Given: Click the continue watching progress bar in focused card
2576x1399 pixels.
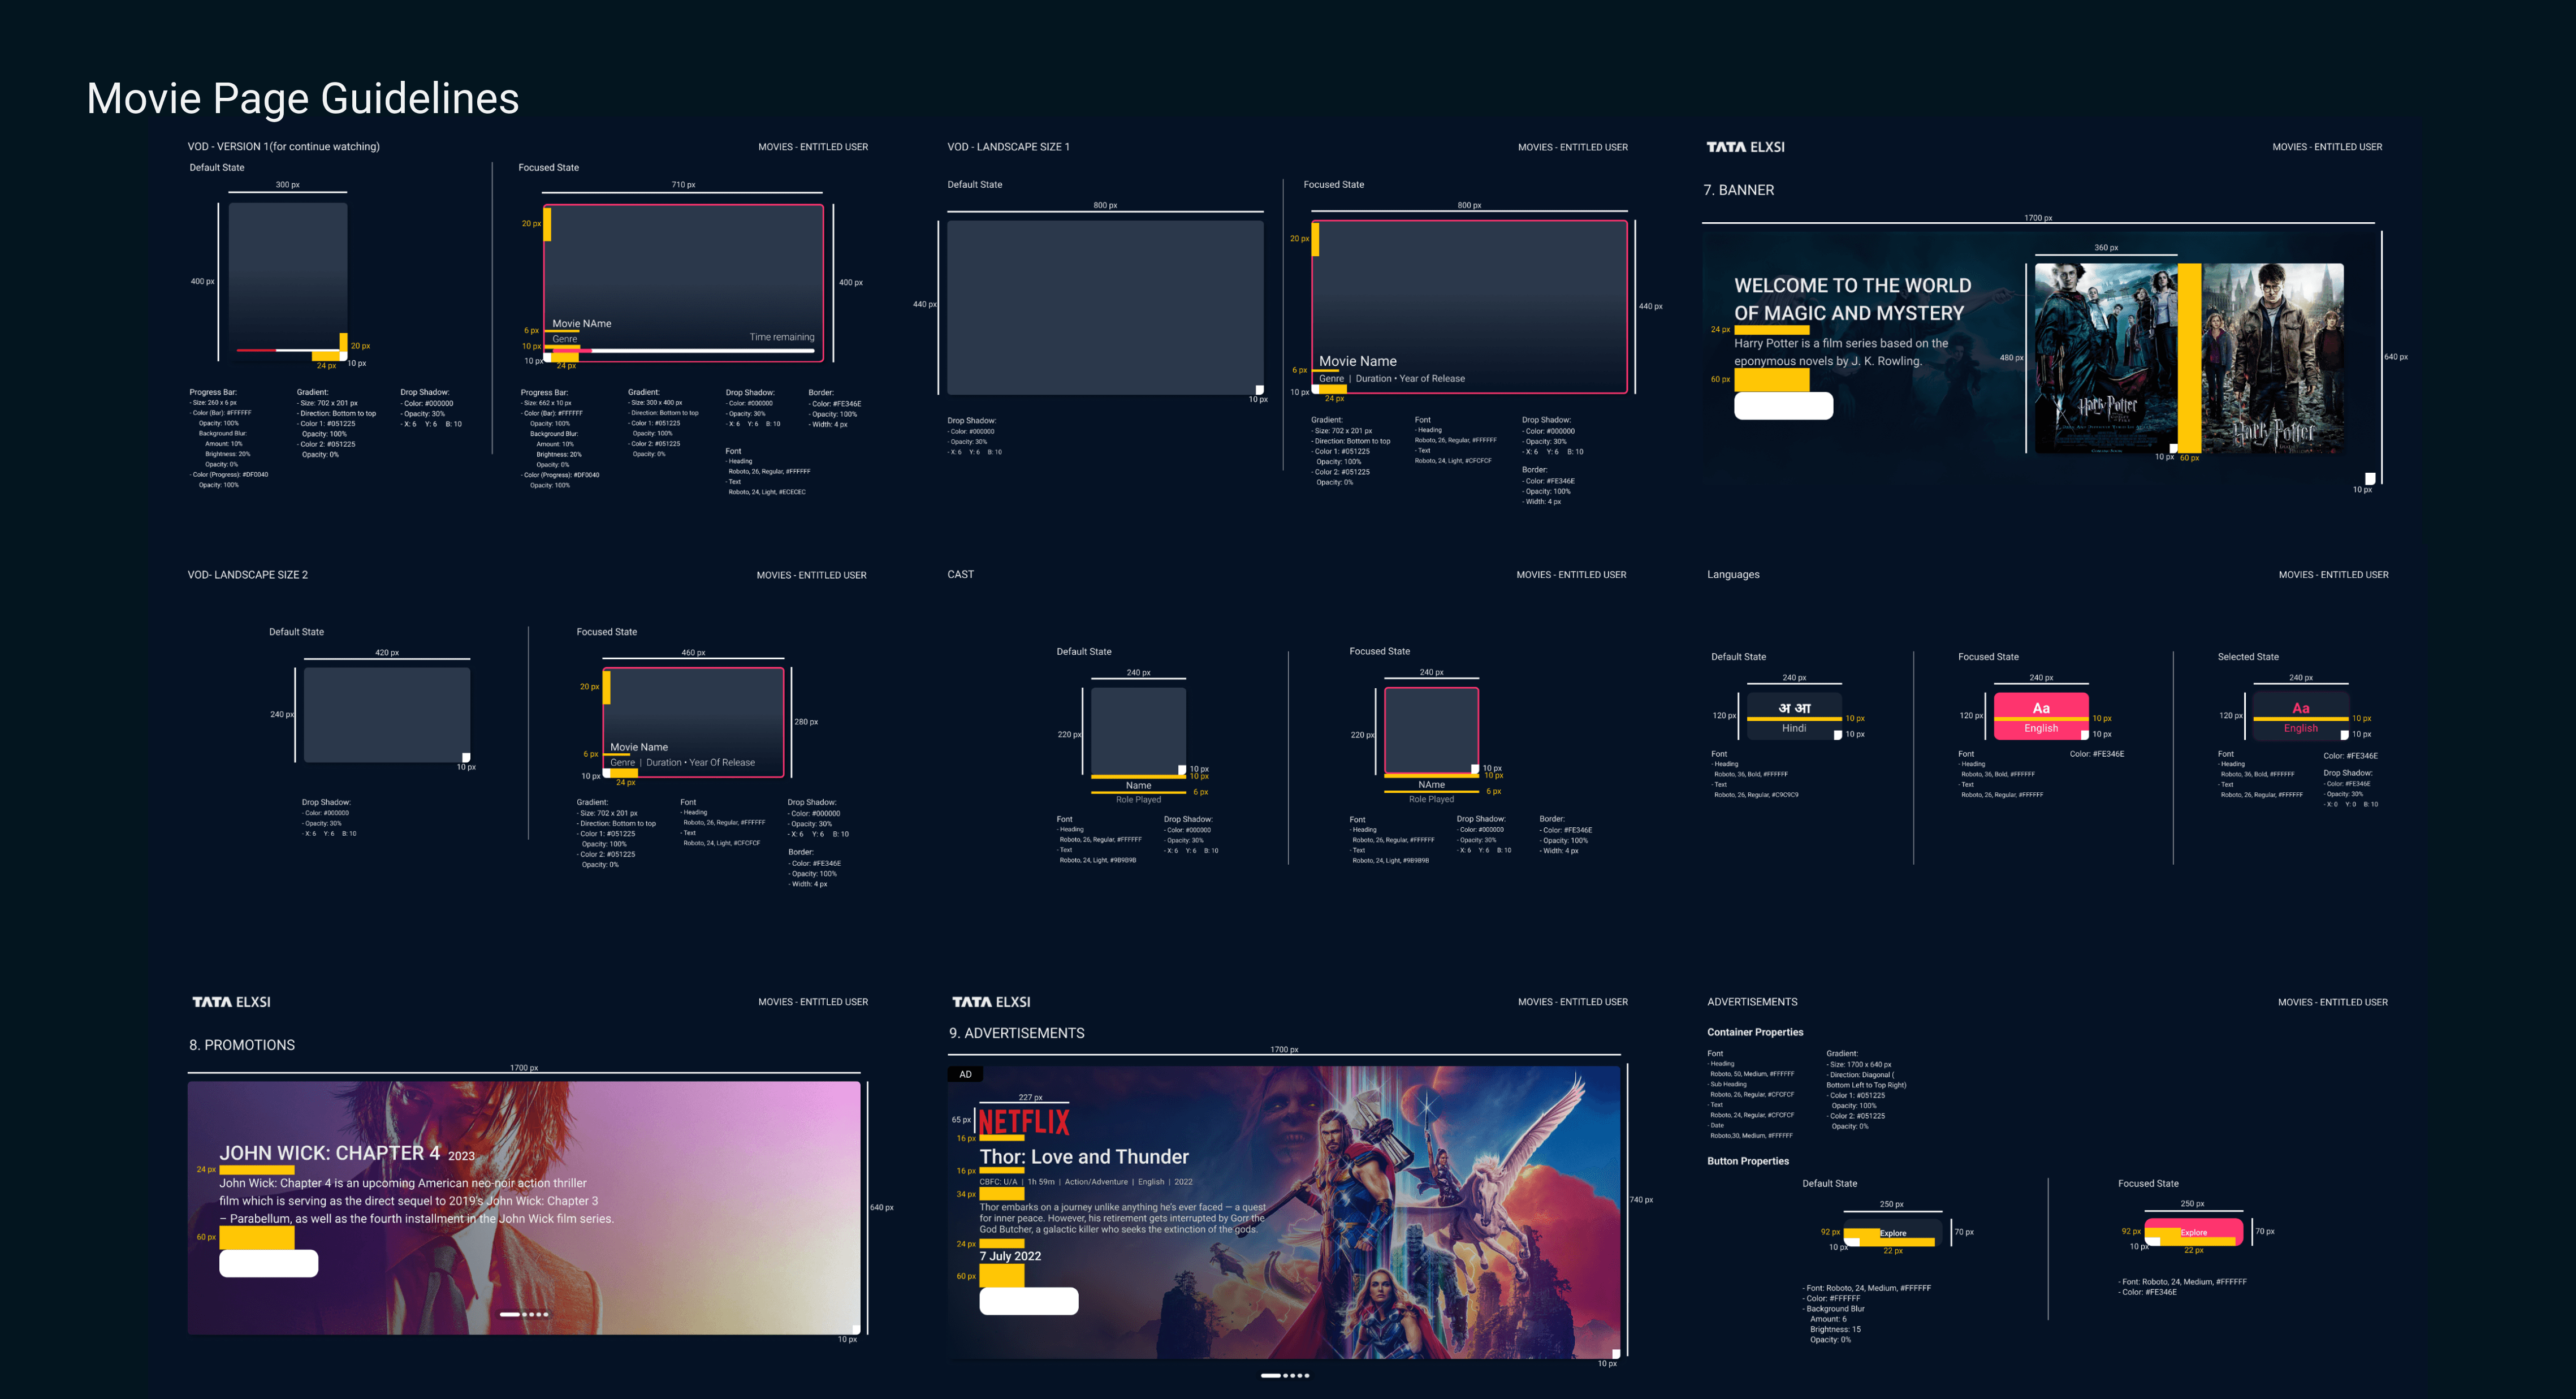Looking at the screenshot, I should pos(683,351).
